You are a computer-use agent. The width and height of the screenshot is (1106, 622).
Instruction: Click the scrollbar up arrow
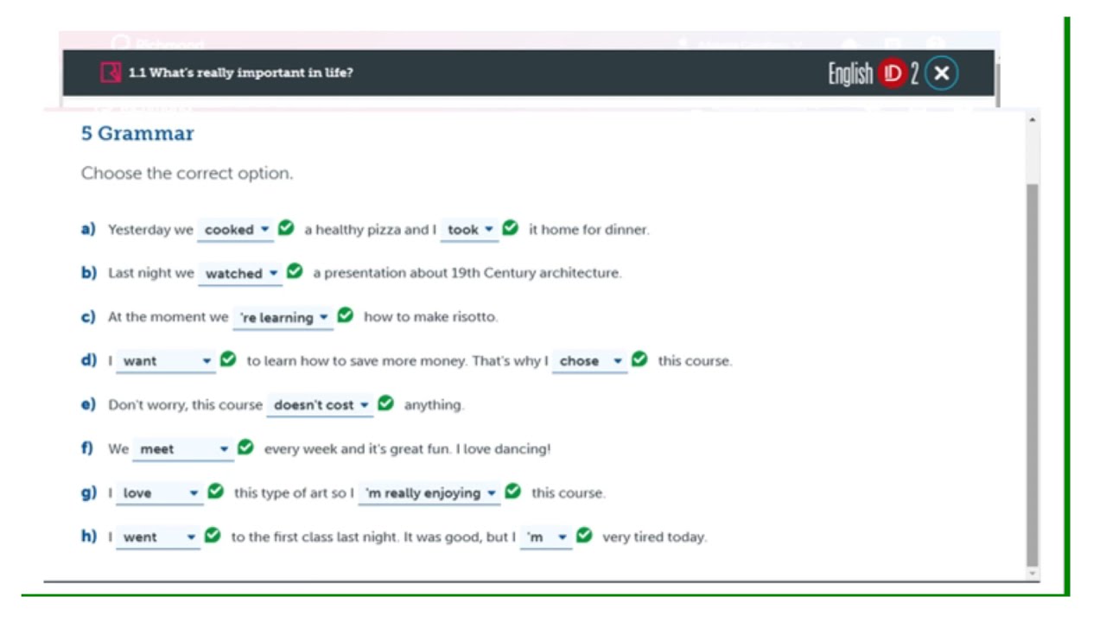point(1033,121)
